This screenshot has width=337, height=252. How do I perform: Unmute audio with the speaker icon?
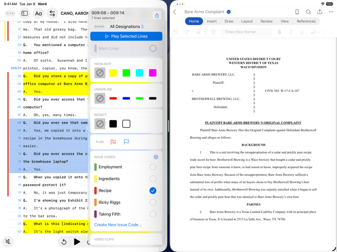[8, 241]
